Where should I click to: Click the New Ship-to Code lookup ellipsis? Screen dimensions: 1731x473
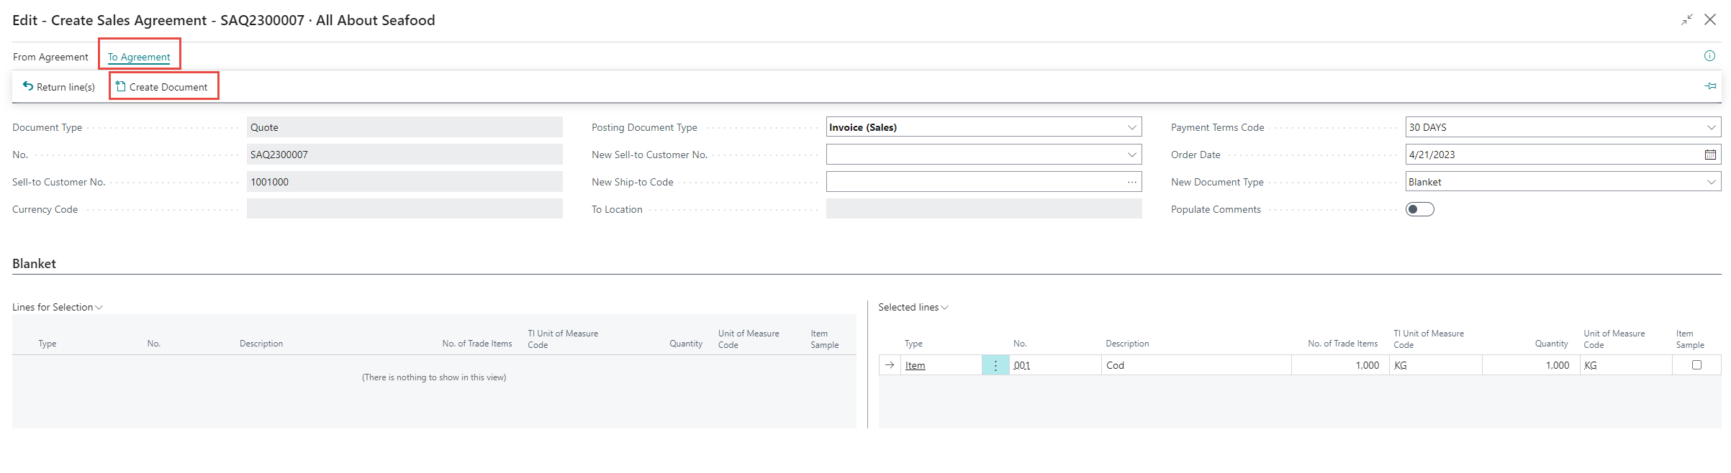click(x=1131, y=182)
